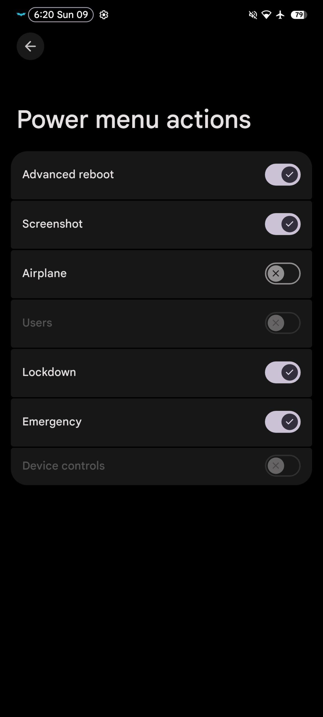Disable the Advanced reboot toggle
The height and width of the screenshot is (717, 323).
283,175
